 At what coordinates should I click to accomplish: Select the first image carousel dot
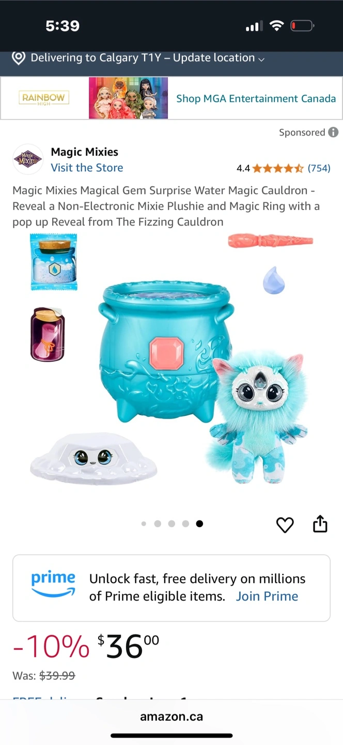(x=144, y=524)
